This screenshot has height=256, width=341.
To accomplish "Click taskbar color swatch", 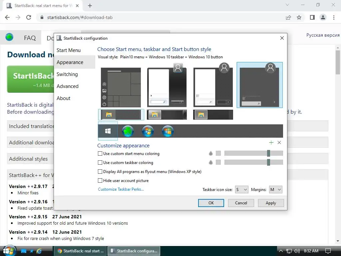I will (x=218, y=162).
